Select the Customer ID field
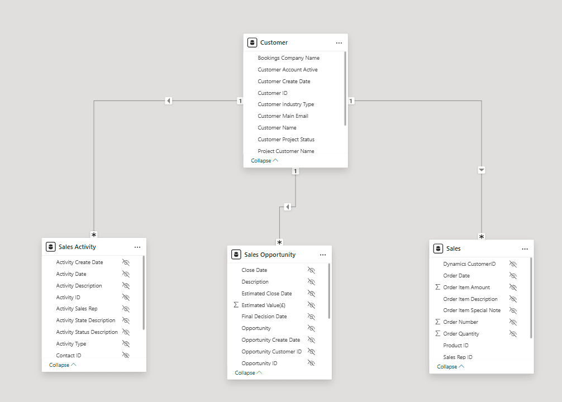Image resolution: width=562 pixels, height=402 pixels. coord(273,93)
